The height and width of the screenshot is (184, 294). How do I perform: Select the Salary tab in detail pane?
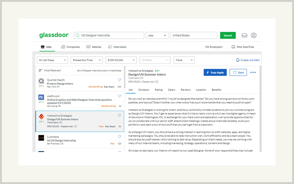(172, 90)
